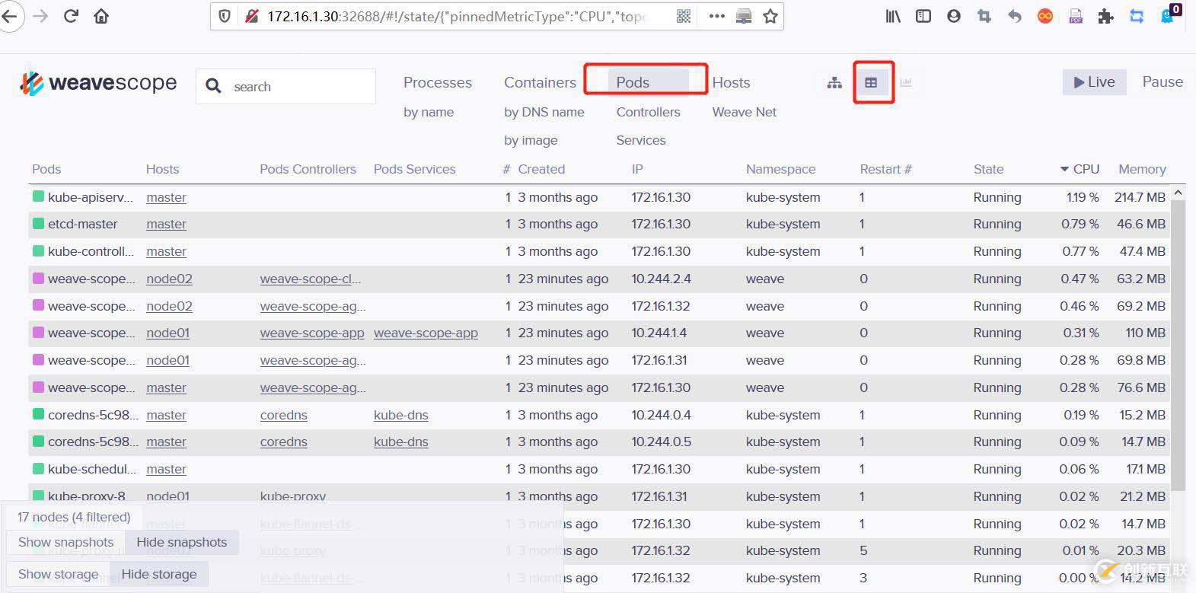Sort the table by Memory column

[x=1142, y=169]
